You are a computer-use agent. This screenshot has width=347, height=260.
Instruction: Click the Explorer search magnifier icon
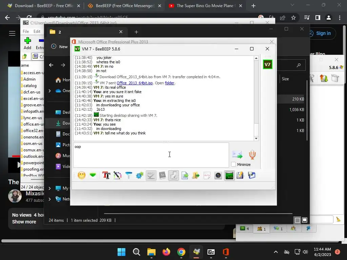point(299,65)
